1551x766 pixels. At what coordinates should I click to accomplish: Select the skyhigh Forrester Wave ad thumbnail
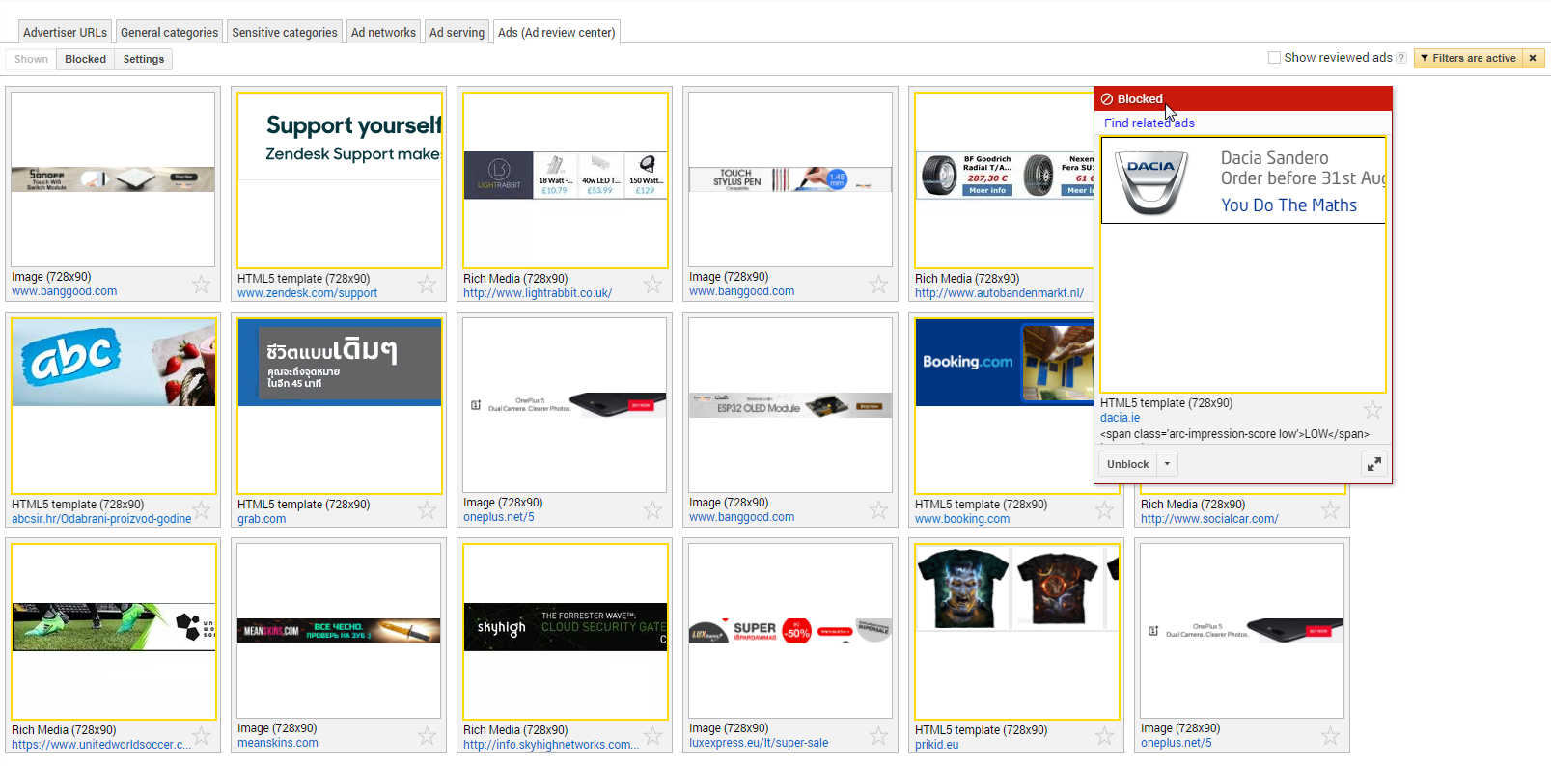click(566, 632)
